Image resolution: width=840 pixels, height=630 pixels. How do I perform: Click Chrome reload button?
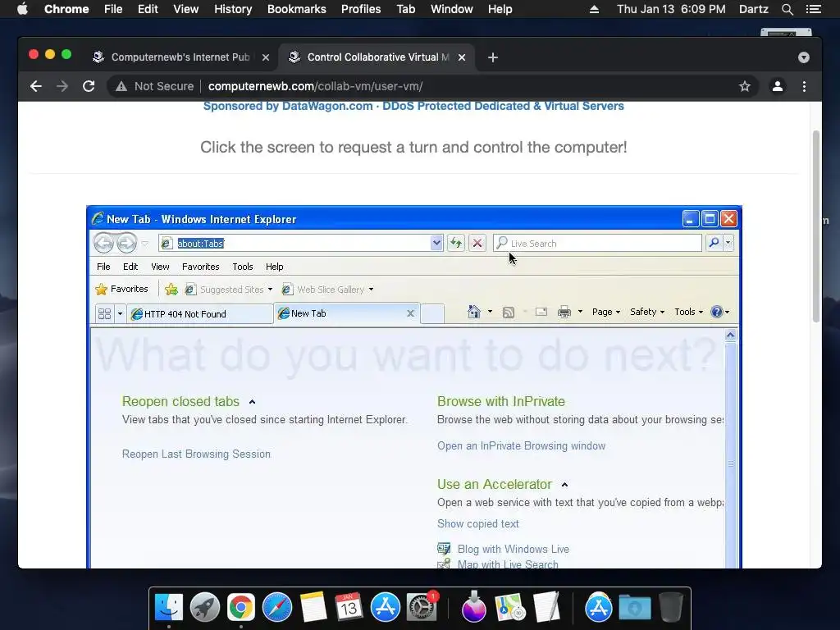click(89, 86)
